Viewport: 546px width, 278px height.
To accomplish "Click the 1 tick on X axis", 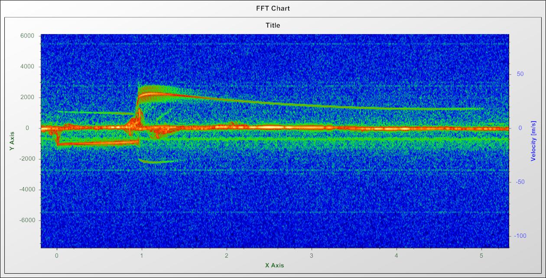I will pos(142,256).
